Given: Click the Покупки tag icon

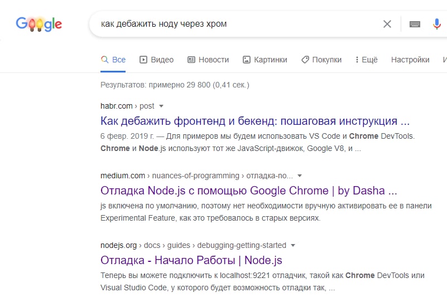Looking at the screenshot, I should coord(305,60).
